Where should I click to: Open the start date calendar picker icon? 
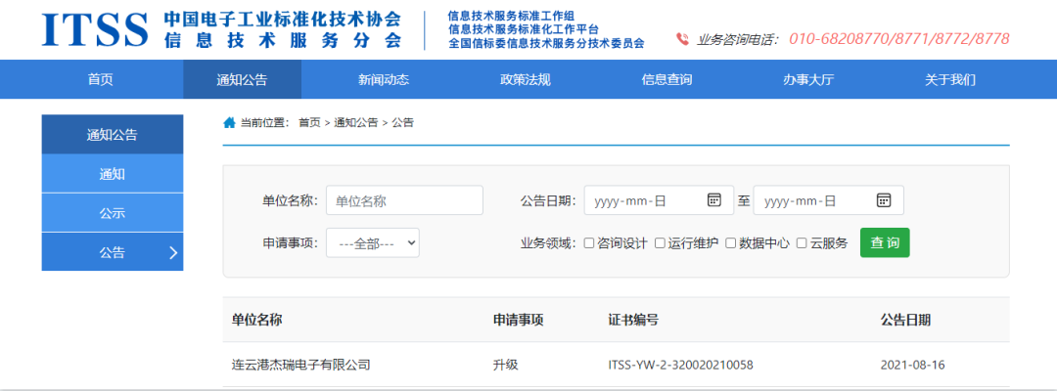coord(713,199)
